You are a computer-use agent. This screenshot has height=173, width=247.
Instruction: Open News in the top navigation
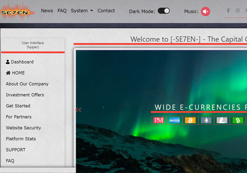[47, 11]
